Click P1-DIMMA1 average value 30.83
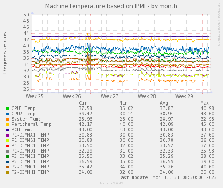Image resolution: width=223 pixels, height=188 pixels. click(x=167, y=135)
